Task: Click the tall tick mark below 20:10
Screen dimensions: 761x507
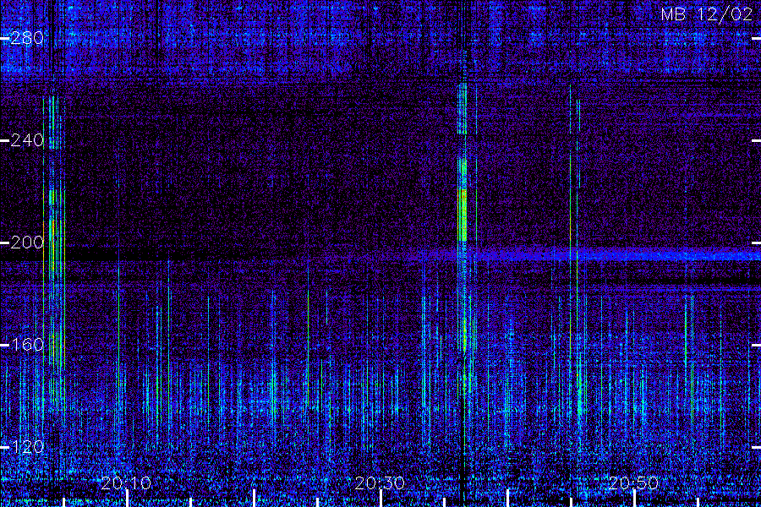Action: (127, 499)
